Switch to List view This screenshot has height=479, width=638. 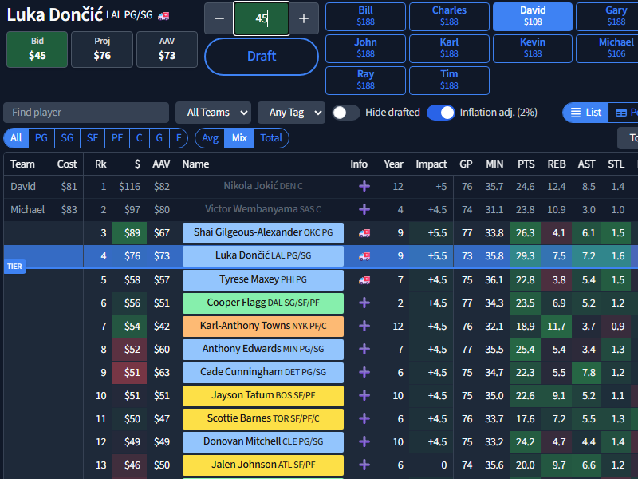tap(585, 113)
